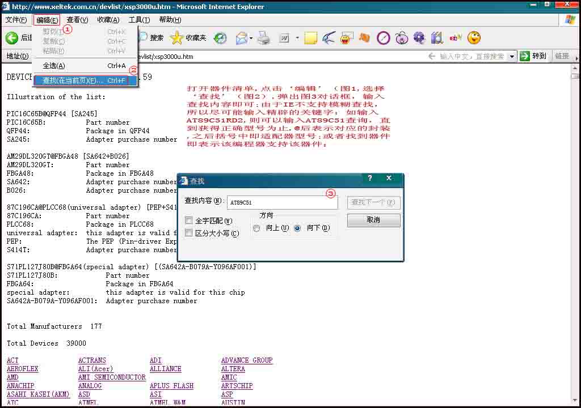Open the ACT manufacturer link

point(12,360)
